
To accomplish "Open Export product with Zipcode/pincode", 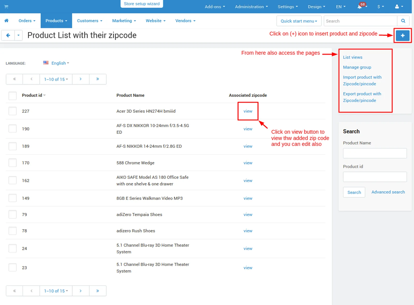I will [x=362, y=97].
